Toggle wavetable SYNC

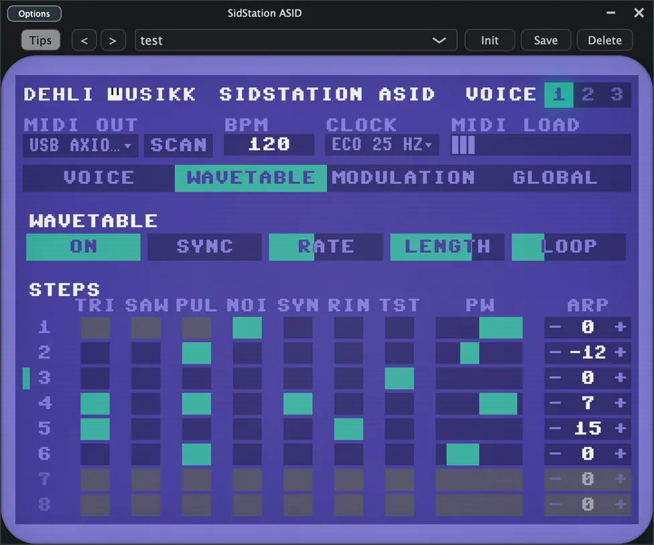coord(205,247)
